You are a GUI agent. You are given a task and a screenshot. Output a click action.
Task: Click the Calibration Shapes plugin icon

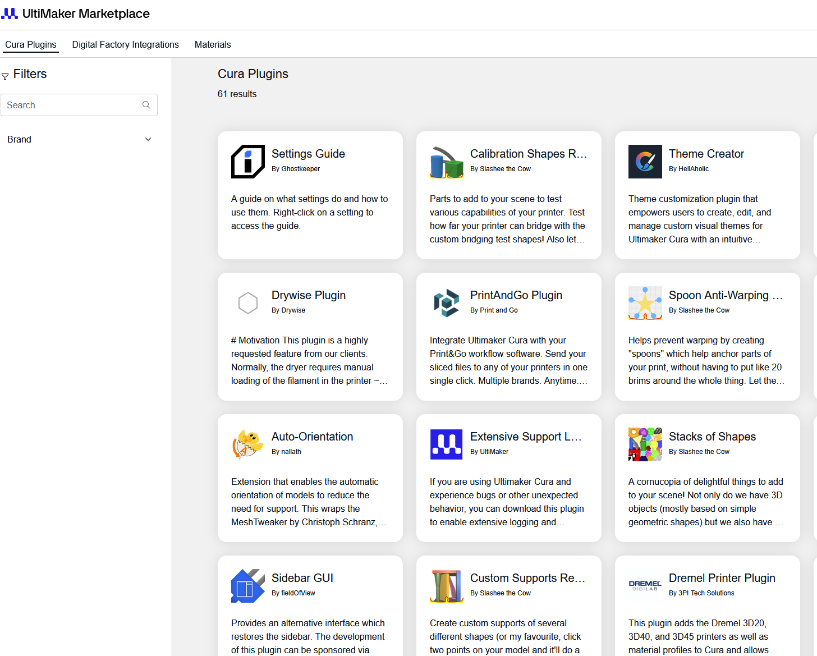(x=446, y=162)
